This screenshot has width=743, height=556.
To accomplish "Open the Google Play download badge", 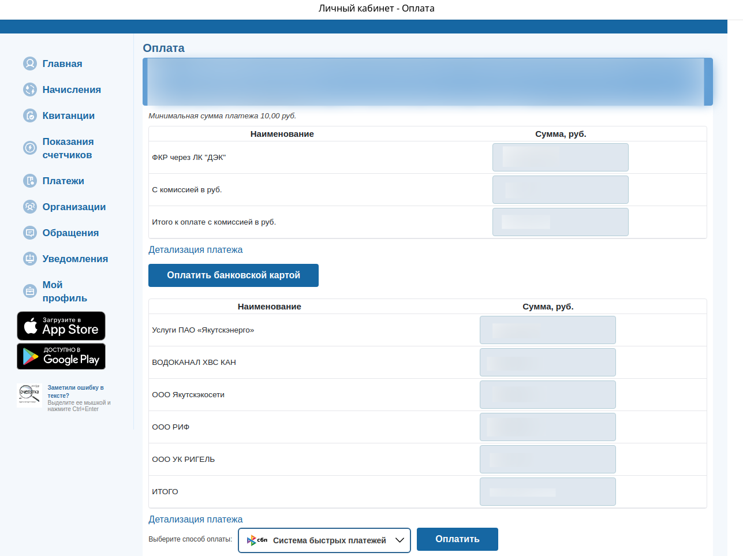I will (x=61, y=356).
